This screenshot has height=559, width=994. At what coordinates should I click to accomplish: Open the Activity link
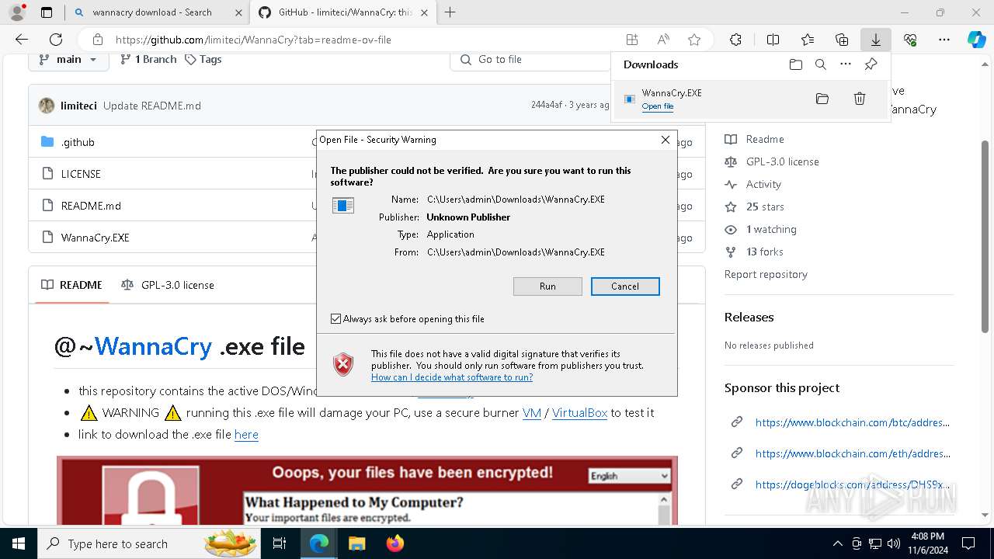pos(753,184)
